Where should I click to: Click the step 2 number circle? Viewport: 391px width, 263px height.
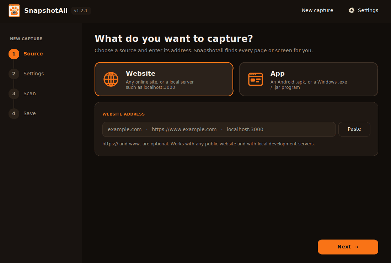point(14,74)
